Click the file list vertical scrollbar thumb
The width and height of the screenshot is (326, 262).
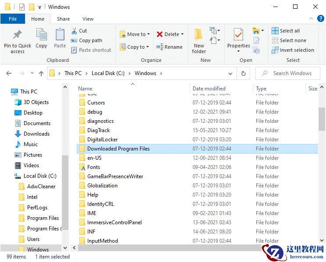tap(322, 119)
